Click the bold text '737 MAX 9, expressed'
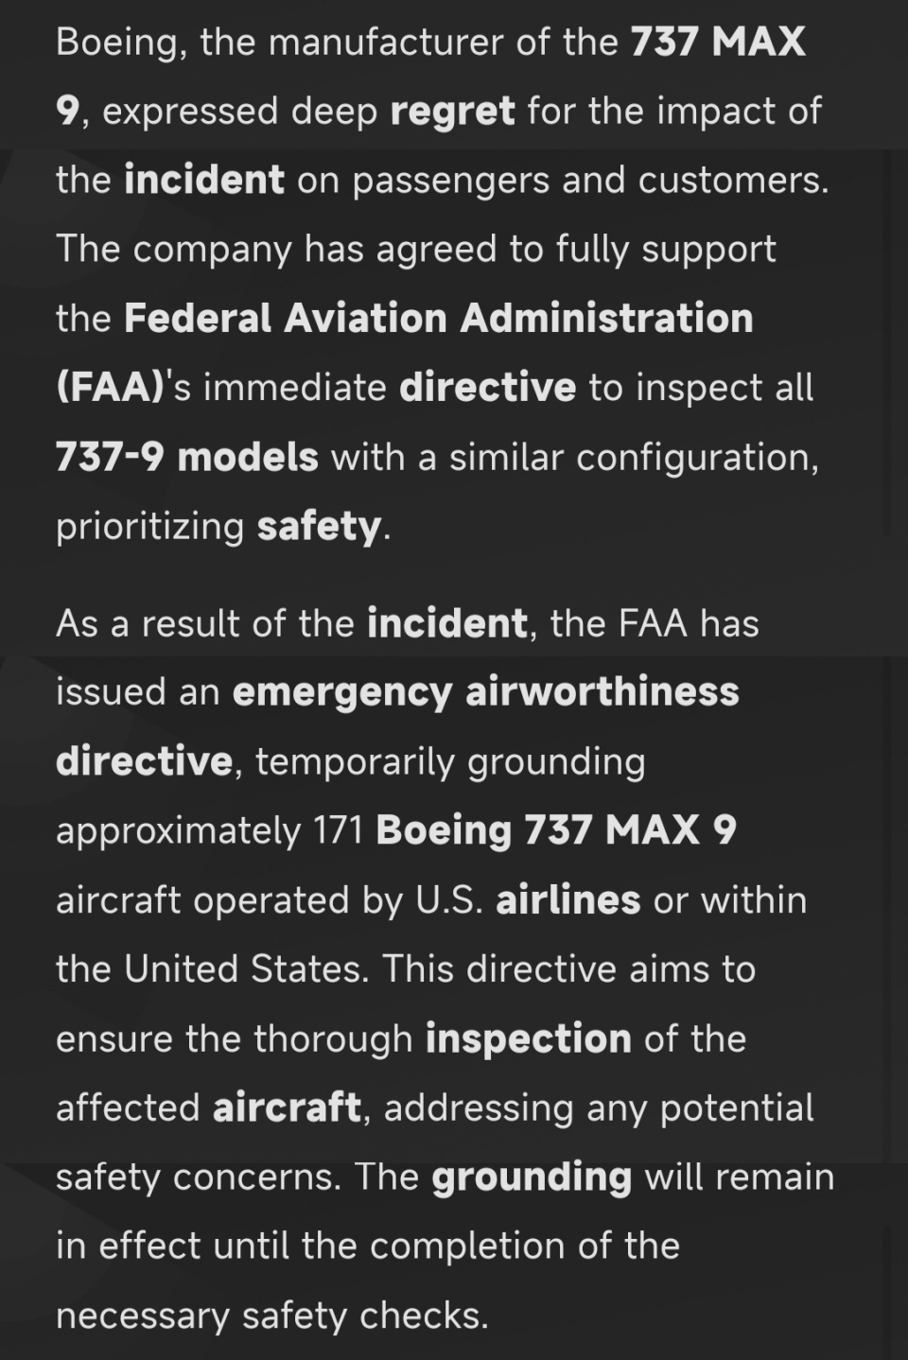 click(x=718, y=42)
